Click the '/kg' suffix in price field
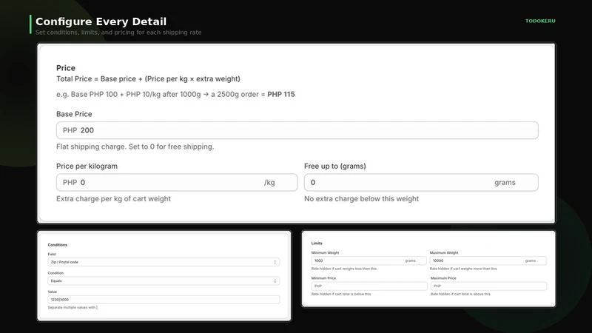592x333 pixels. 269,183
